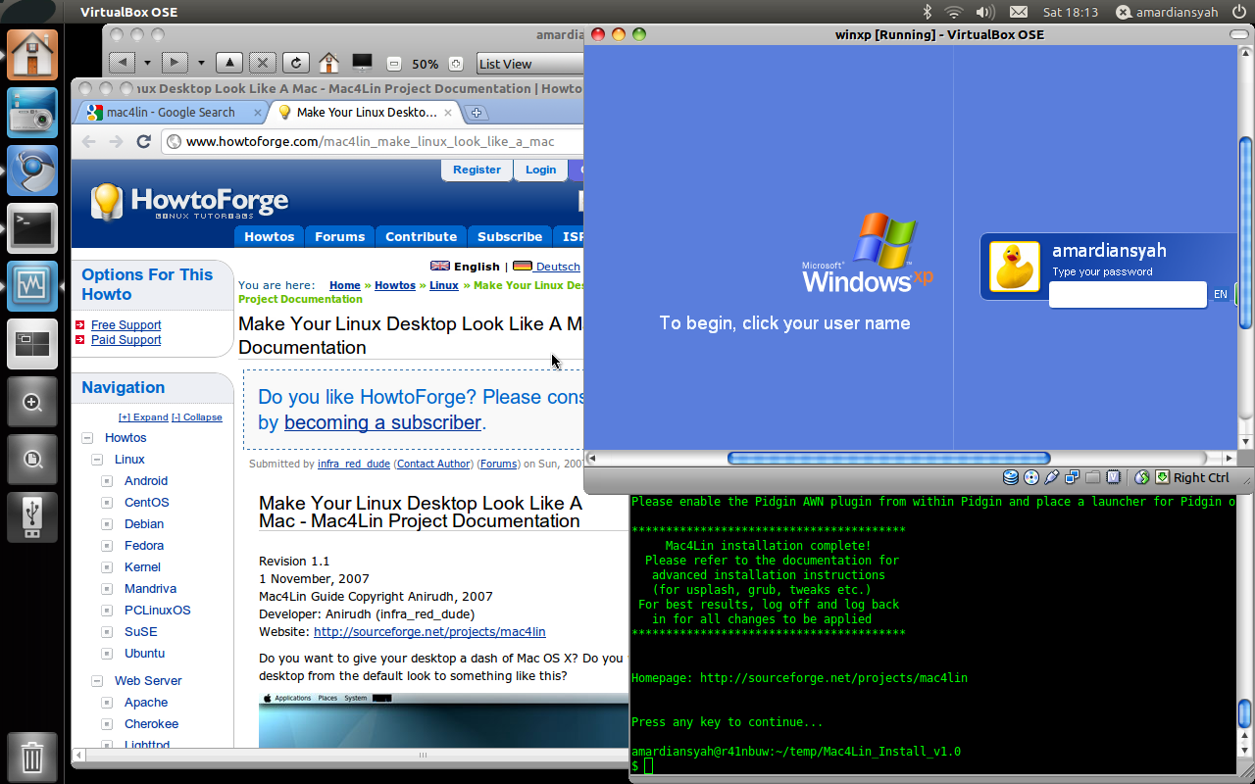Click the file manager Back arrow button

coord(122,63)
